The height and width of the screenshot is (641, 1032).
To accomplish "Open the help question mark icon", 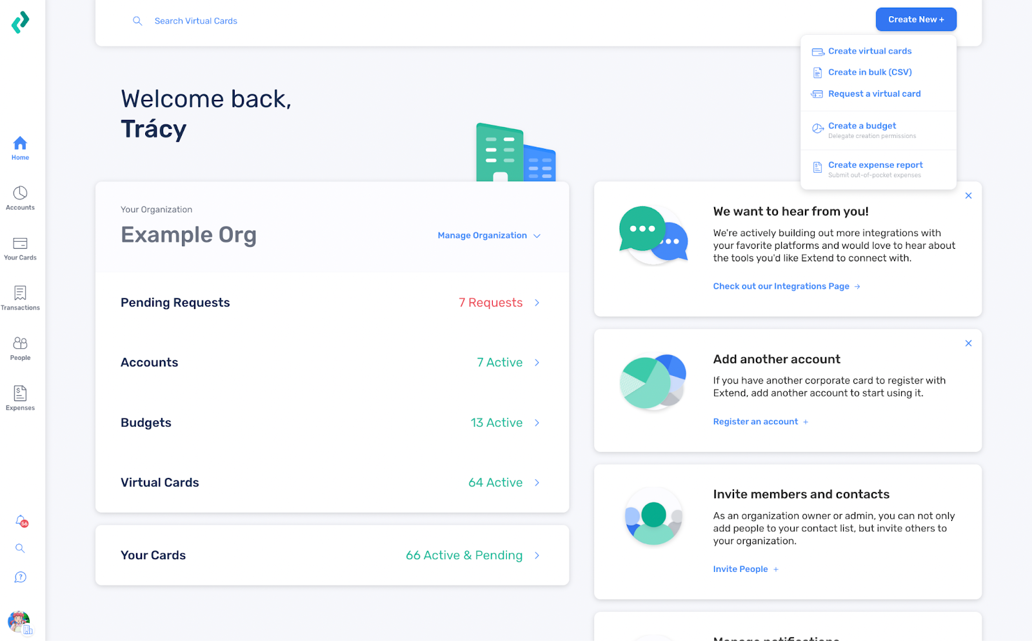I will pos(20,577).
